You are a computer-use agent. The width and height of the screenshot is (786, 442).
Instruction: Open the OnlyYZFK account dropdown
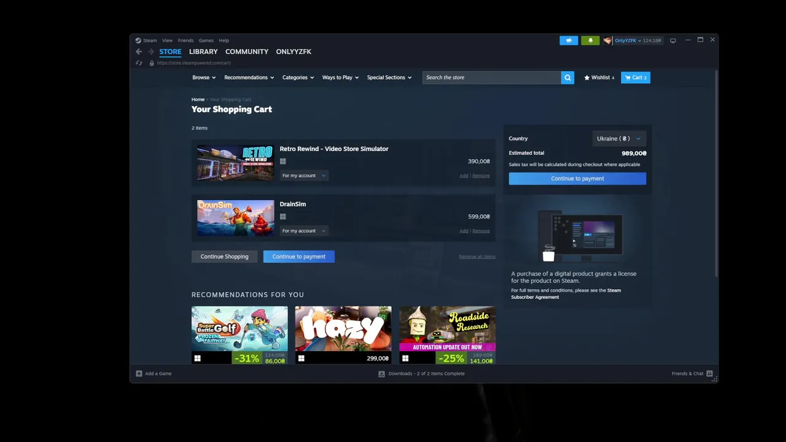tap(628, 41)
